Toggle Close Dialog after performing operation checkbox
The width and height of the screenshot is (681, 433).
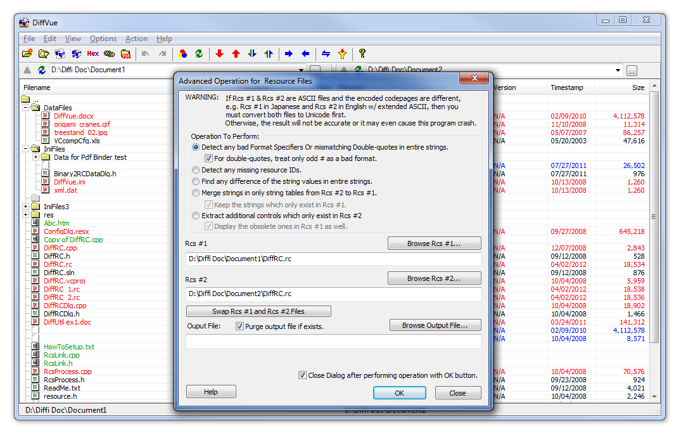pyautogui.click(x=302, y=375)
